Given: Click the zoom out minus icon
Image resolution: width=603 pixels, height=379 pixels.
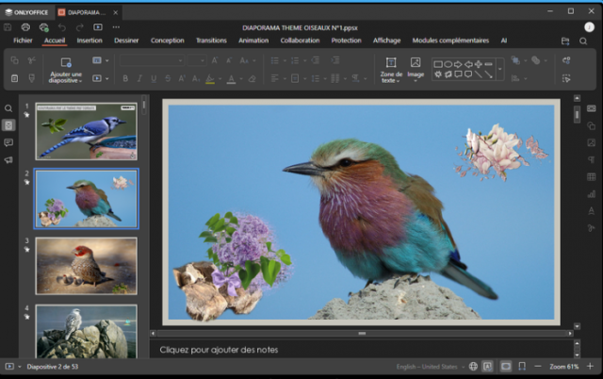Looking at the screenshot, I should (540, 366).
